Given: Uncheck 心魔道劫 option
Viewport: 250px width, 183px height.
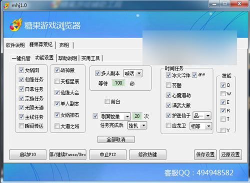Looking at the screenshot, I should point(168,95).
